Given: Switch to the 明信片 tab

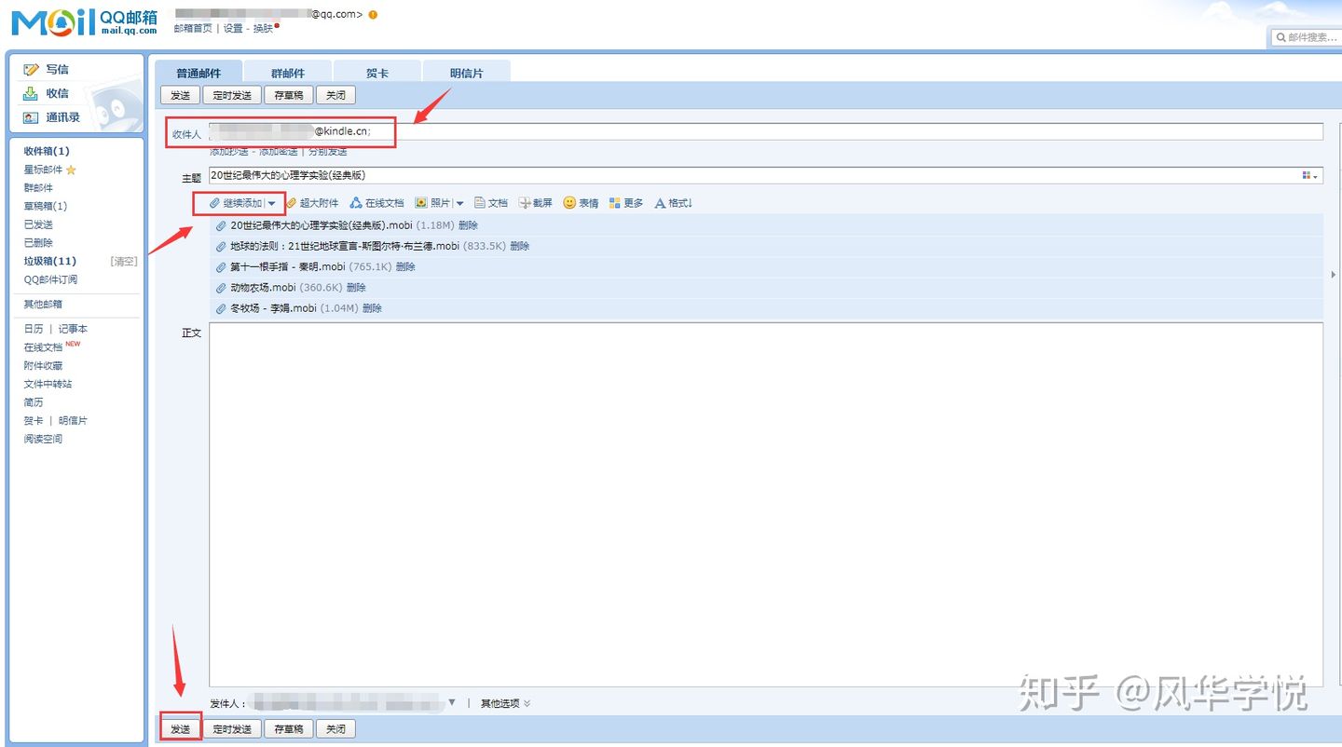Looking at the screenshot, I should click(x=467, y=73).
